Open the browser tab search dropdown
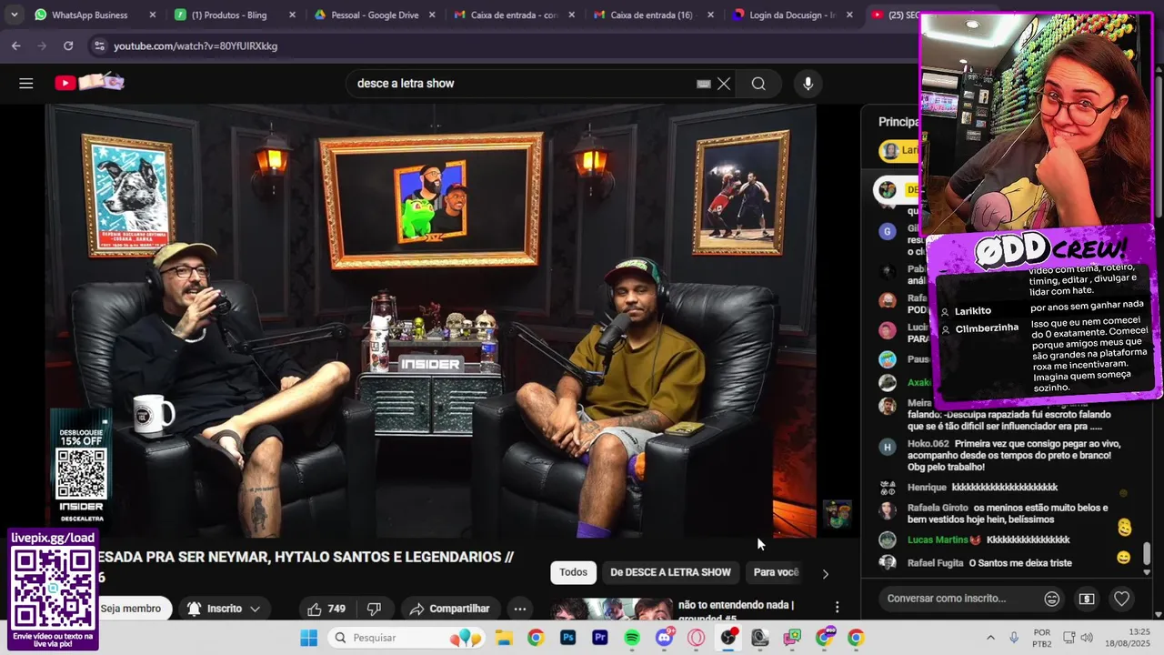This screenshot has width=1164, height=655. tap(14, 15)
